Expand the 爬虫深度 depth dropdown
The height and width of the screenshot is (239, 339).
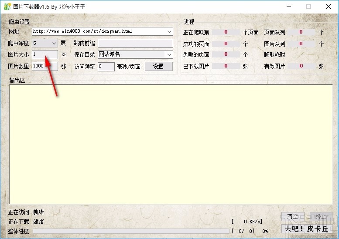coord(54,44)
